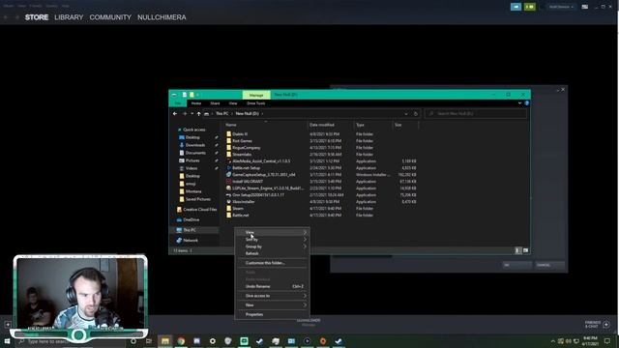Expand the Explorer ribbon chevron

click(x=519, y=103)
